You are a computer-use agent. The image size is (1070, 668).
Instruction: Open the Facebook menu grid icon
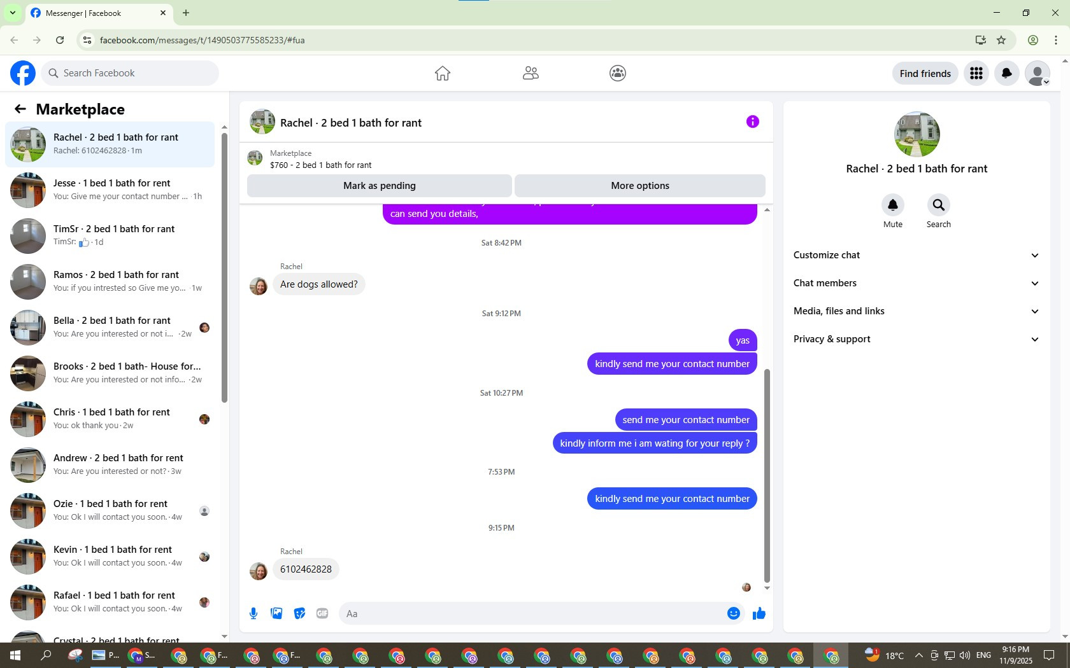(976, 73)
